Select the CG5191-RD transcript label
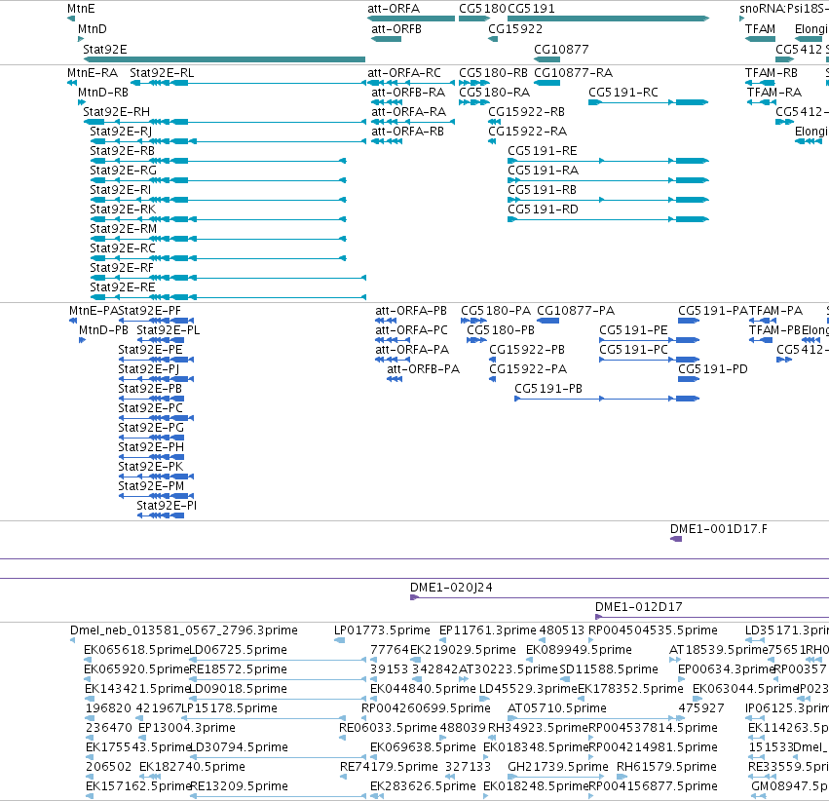Image resolution: width=829 pixels, height=801 pixels. pos(543,210)
